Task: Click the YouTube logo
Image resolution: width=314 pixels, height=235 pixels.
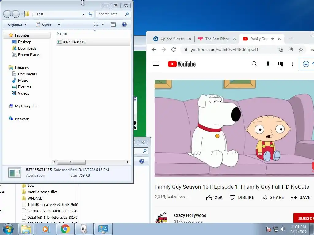Action: click(182, 64)
